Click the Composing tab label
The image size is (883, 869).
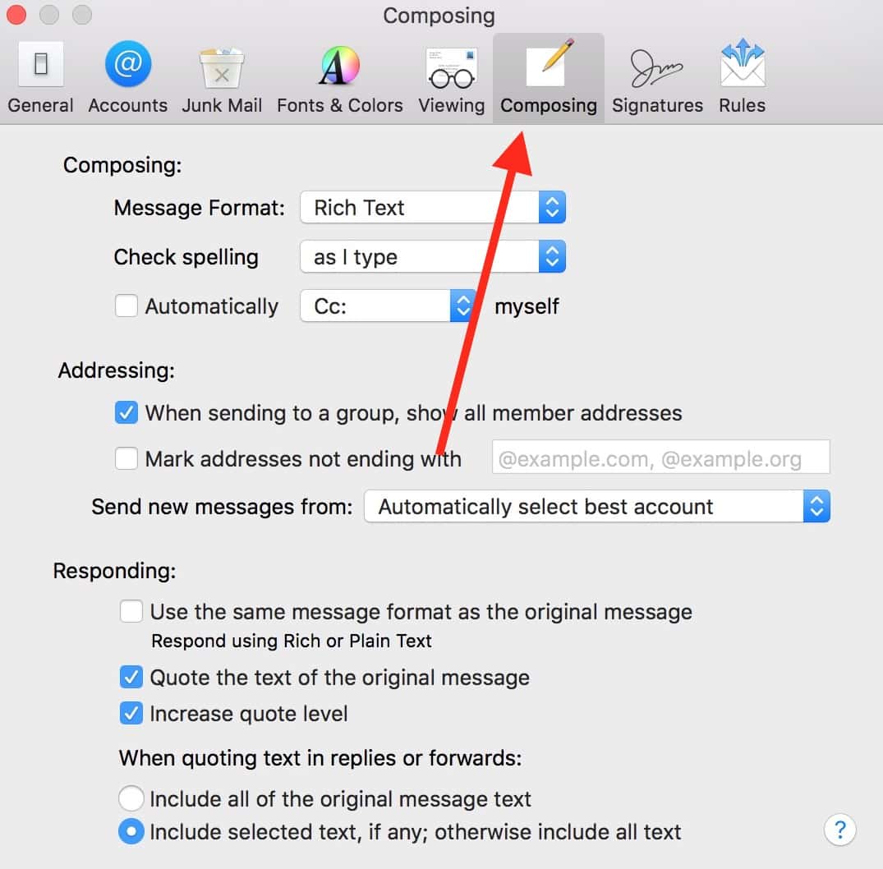[549, 105]
